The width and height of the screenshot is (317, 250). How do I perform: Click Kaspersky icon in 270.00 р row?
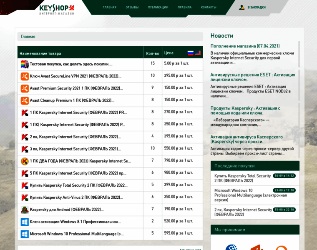[x=25, y=112]
